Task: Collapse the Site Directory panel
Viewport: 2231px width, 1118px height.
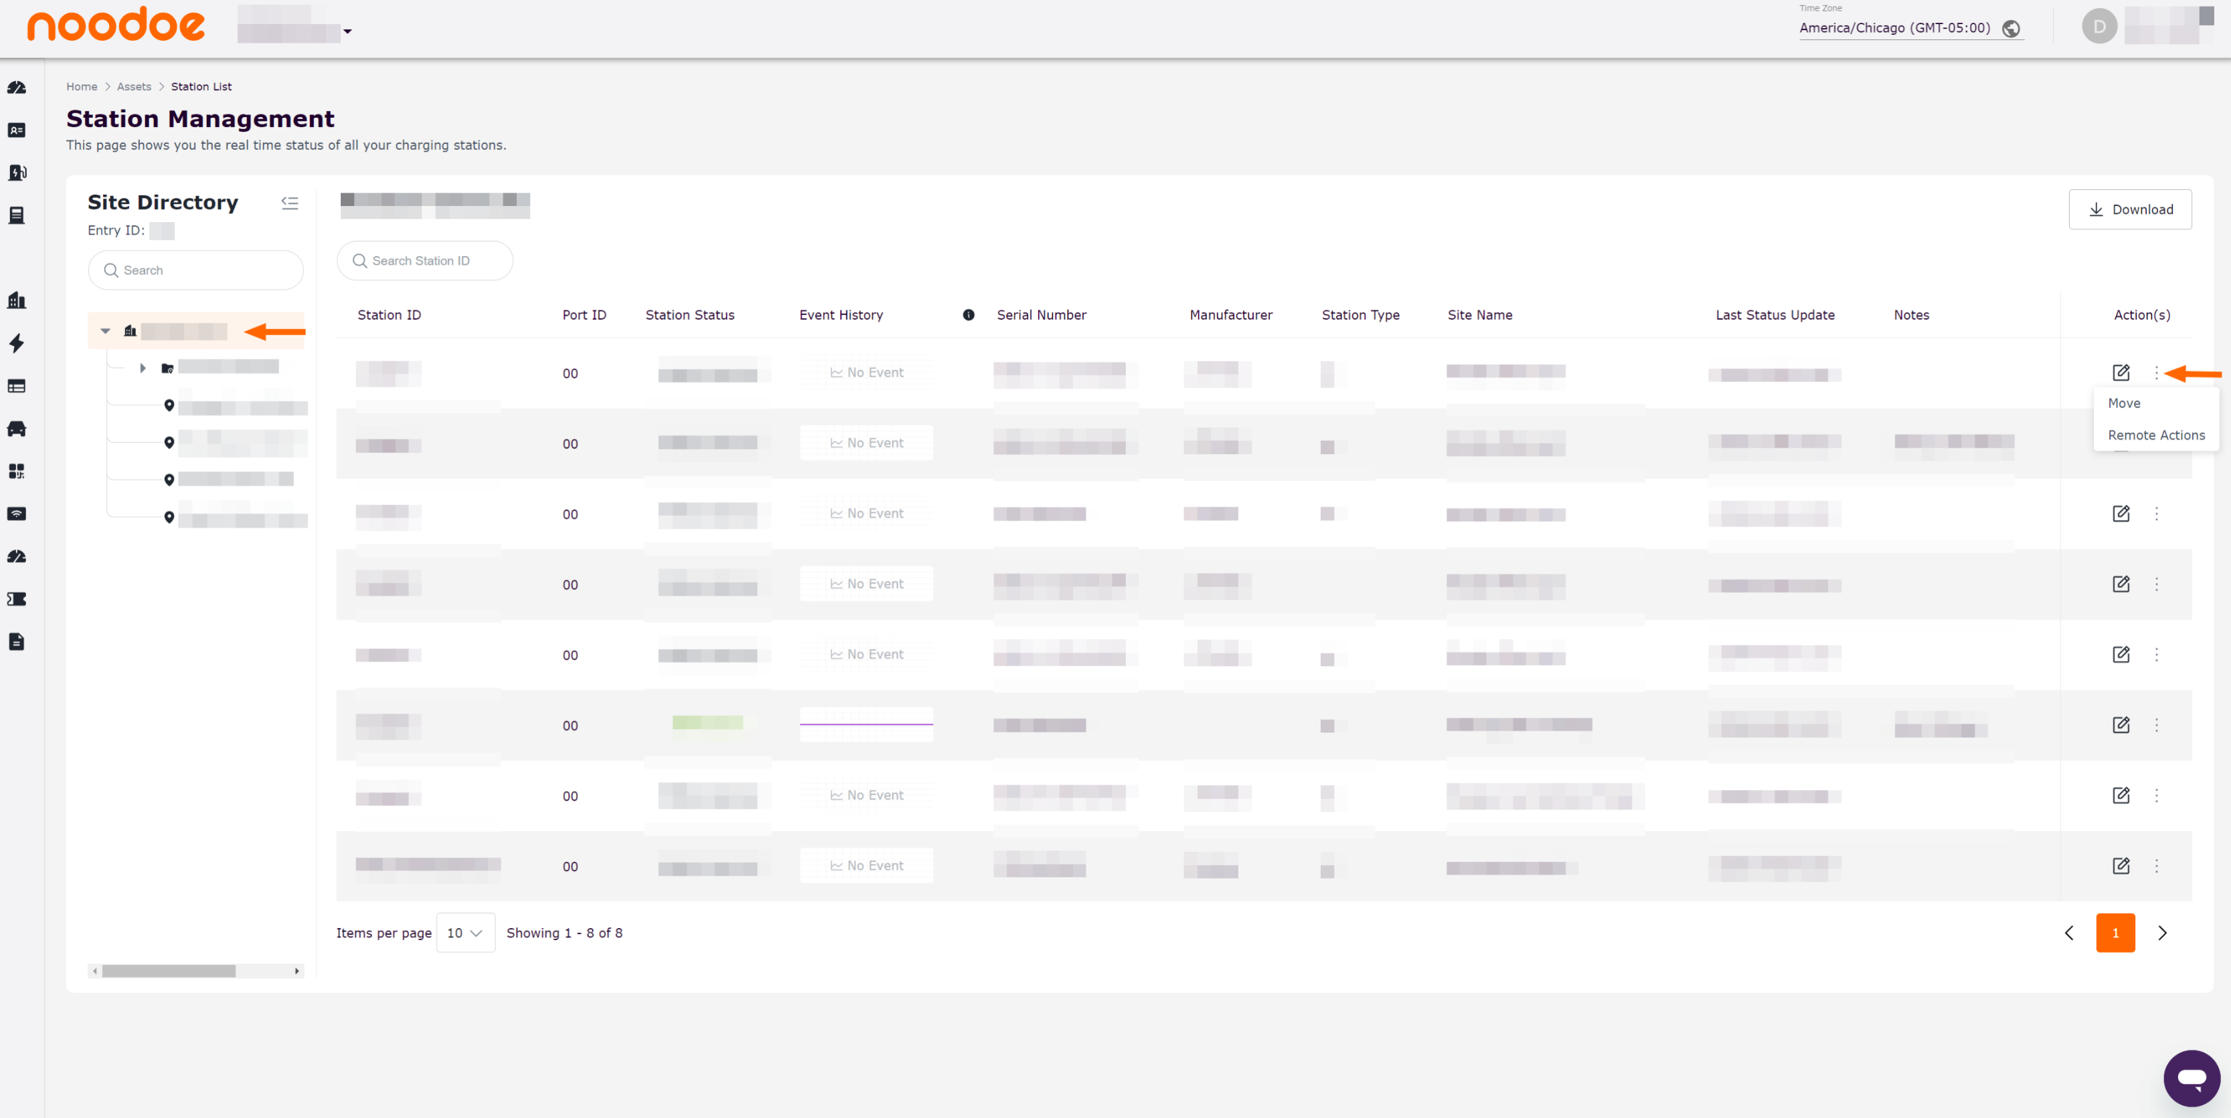Action: point(289,203)
